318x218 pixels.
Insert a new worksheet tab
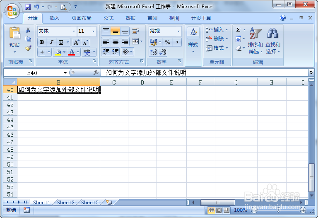(x=109, y=202)
